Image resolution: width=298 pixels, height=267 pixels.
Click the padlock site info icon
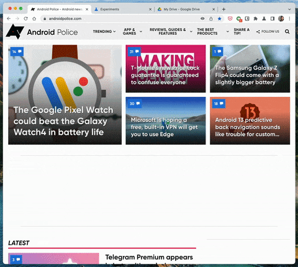pos(45,19)
